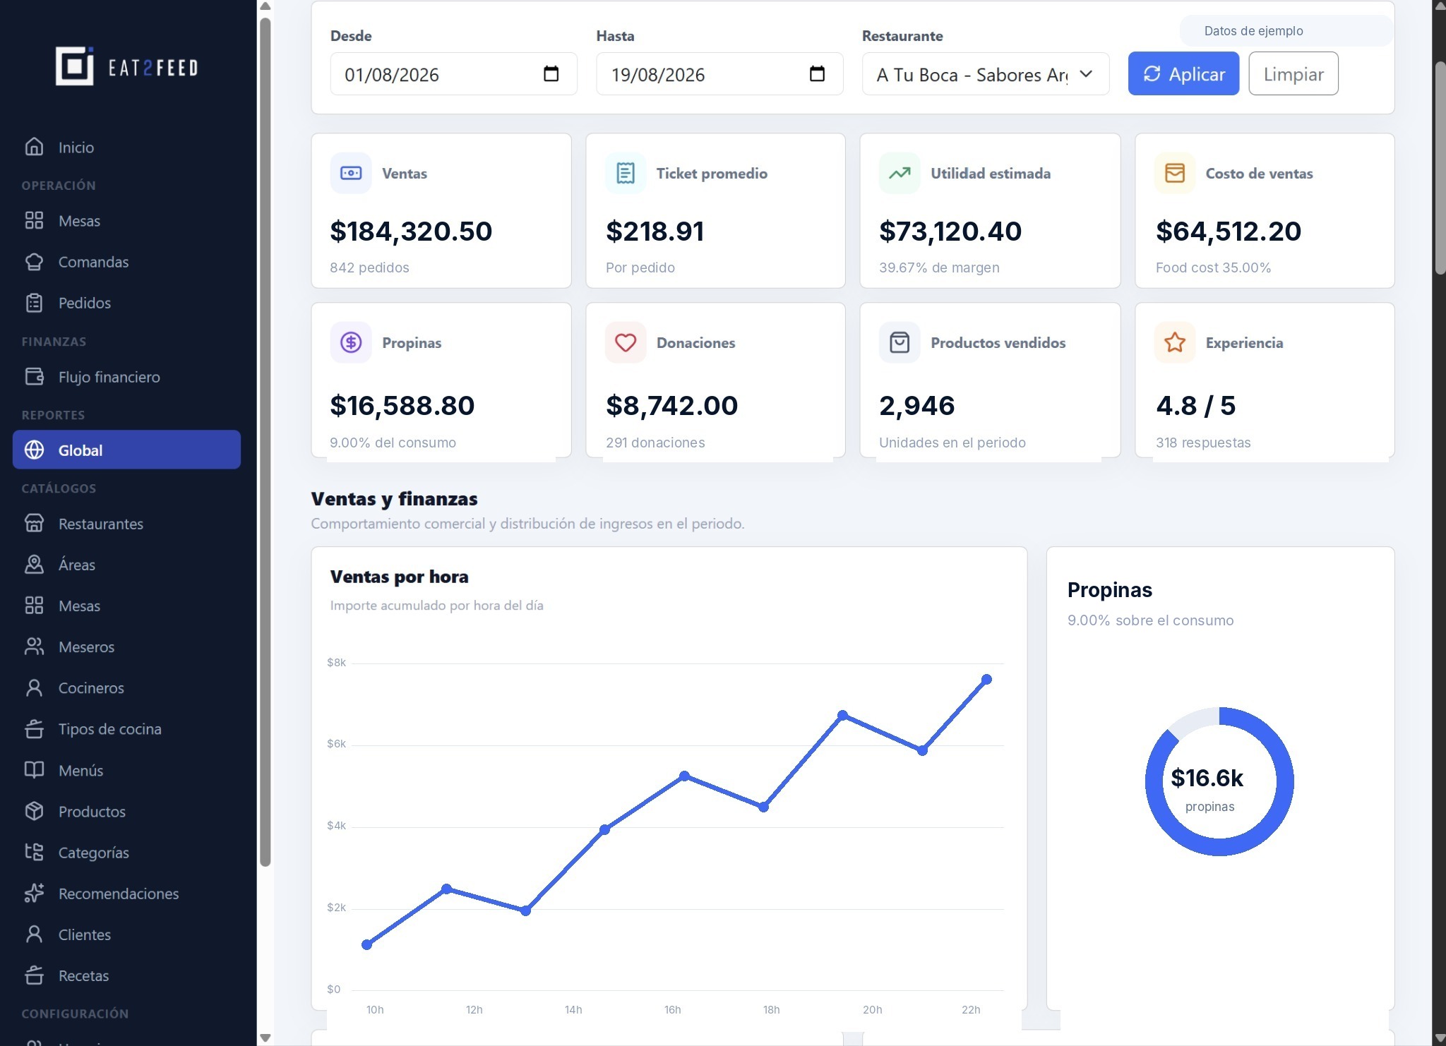The width and height of the screenshot is (1446, 1046).
Task: Open the Recetas menu item
Action: tap(83, 975)
